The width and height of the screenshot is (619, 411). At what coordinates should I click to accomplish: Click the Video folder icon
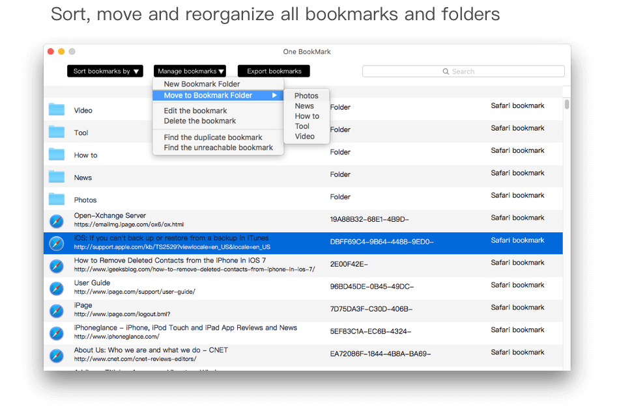[x=57, y=109]
